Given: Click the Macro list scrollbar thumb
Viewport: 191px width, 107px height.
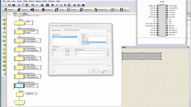Looking at the screenshot, I should (107, 40).
